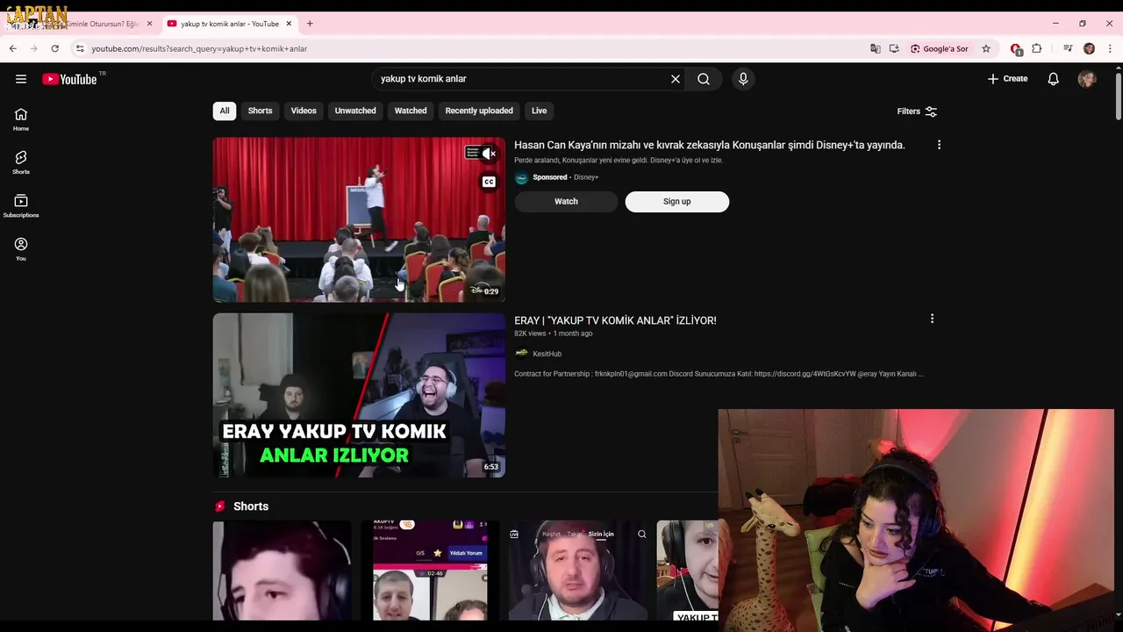Select the Watched filter chip

[x=411, y=111]
